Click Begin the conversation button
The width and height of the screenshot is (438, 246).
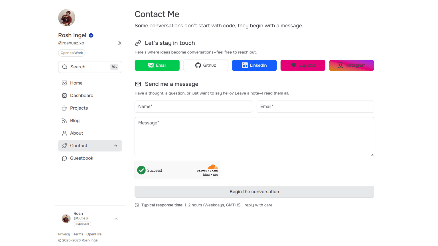point(254,192)
